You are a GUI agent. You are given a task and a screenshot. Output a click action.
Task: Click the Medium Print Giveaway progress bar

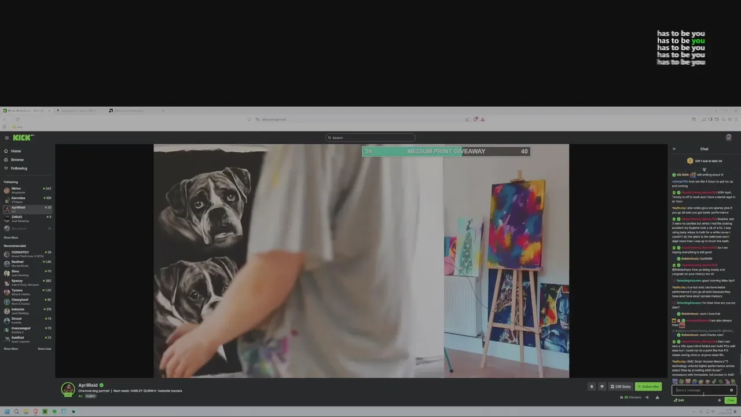tap(445, 151)
